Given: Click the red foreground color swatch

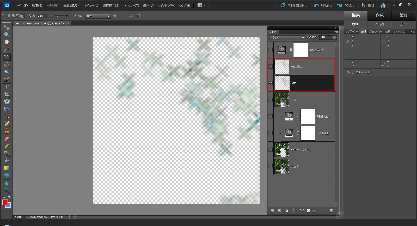Looking at the screenshot, I should [x=5, y=202].
